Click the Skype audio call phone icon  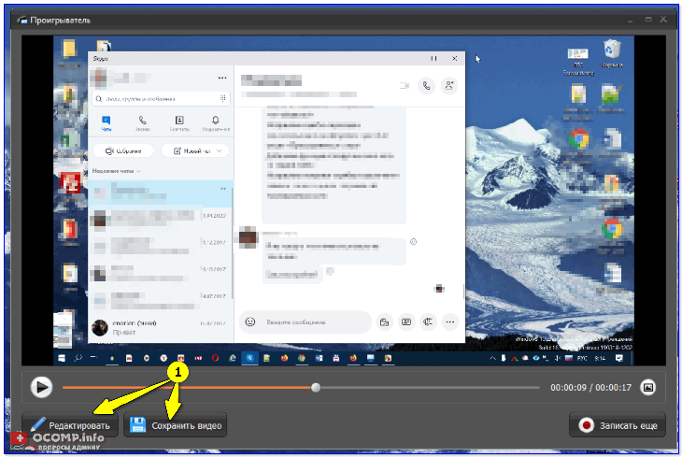(x=427, y=85)
